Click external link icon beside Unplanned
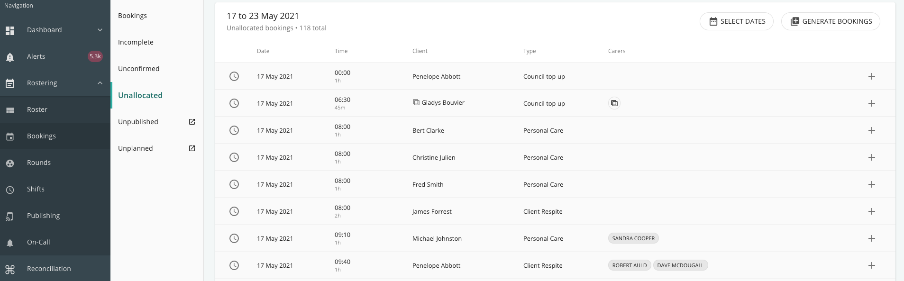 click(x=192, y=148)
